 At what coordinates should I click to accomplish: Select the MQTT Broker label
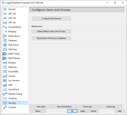[x=14, y=58]
